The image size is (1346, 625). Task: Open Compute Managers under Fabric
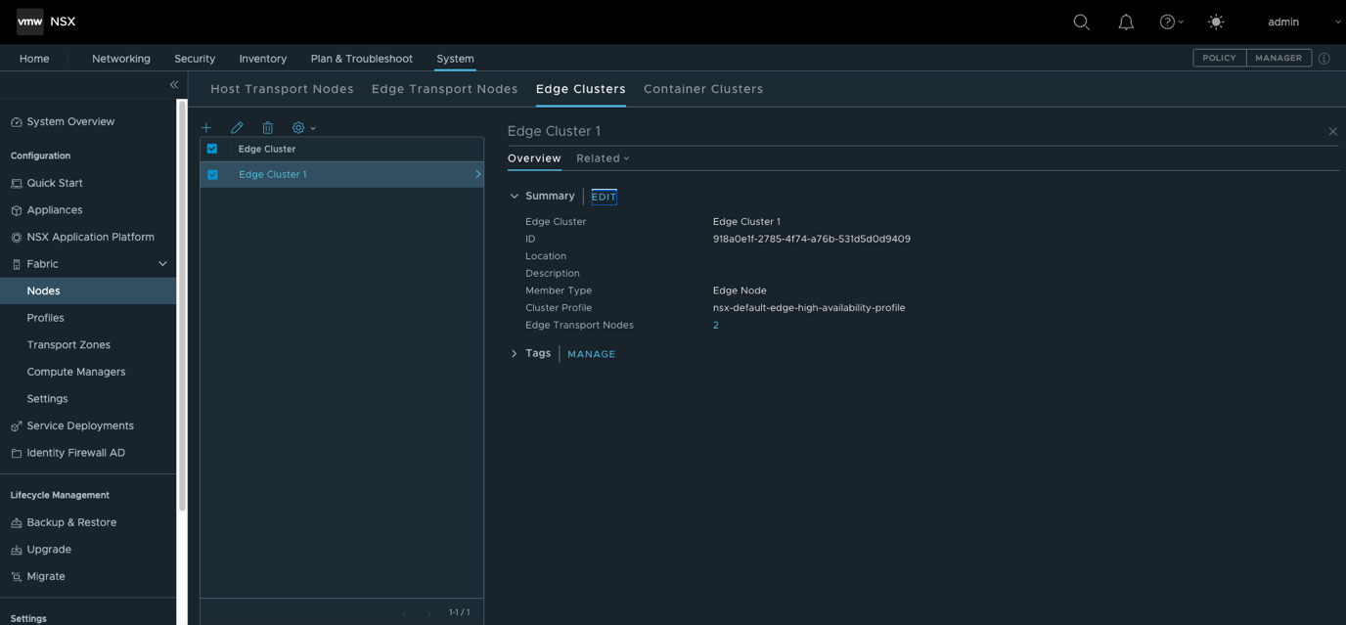click(x=76, y=372)
